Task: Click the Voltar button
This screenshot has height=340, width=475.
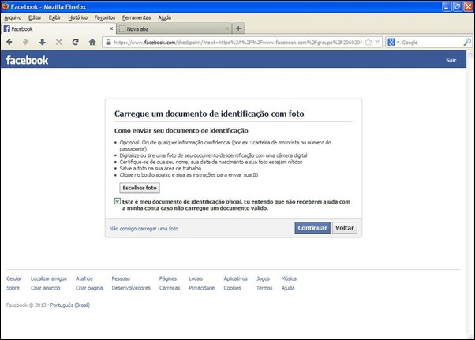Action: click(x=345, y=228)
